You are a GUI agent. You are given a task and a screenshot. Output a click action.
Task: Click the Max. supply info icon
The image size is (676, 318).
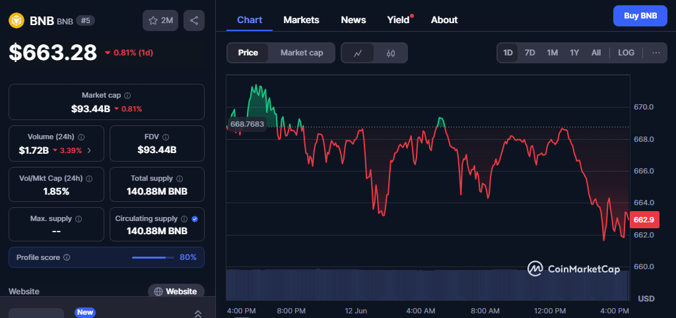[x=79, y=219]
